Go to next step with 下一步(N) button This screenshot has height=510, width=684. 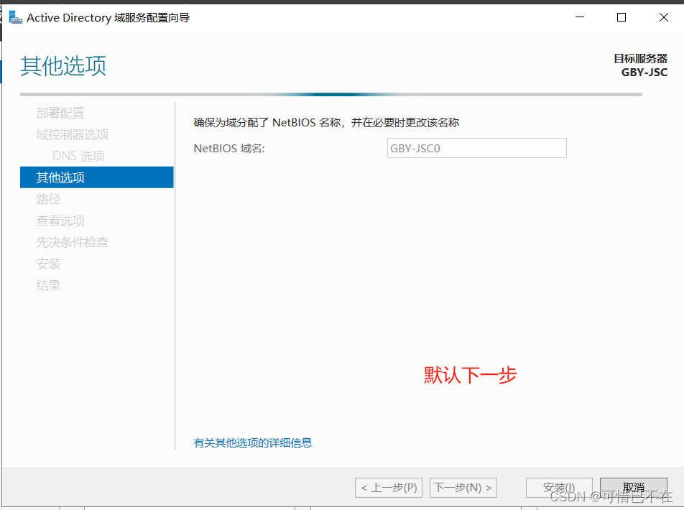coord(463,487)
